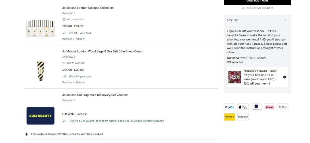Click the Amazon Pay icon
Image resolution: width=310 pixels, height=143 pixels.
(230, 117)
